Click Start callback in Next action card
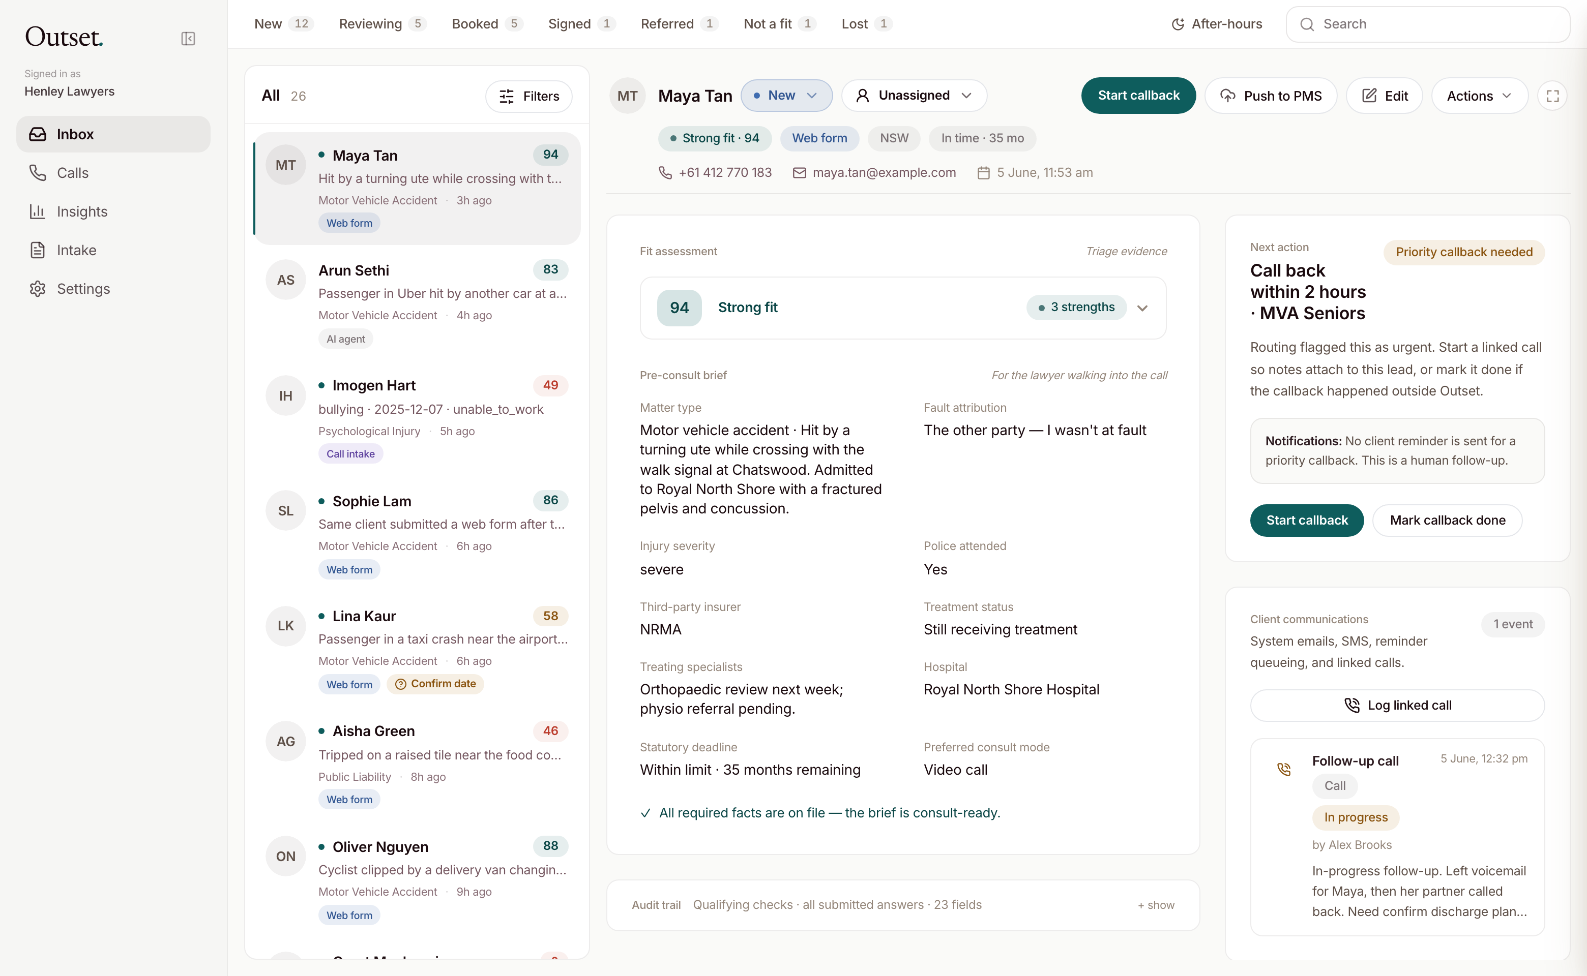 click(1306, 520)
